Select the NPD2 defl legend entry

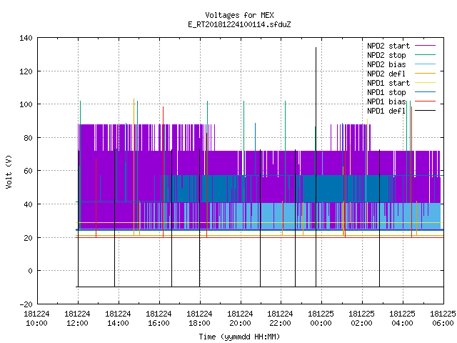tap(386, 74)
